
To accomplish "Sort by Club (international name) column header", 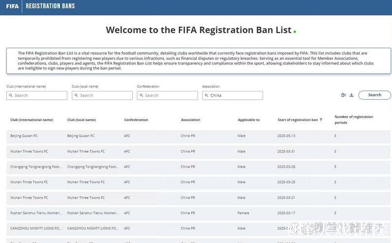I will 32,120.
